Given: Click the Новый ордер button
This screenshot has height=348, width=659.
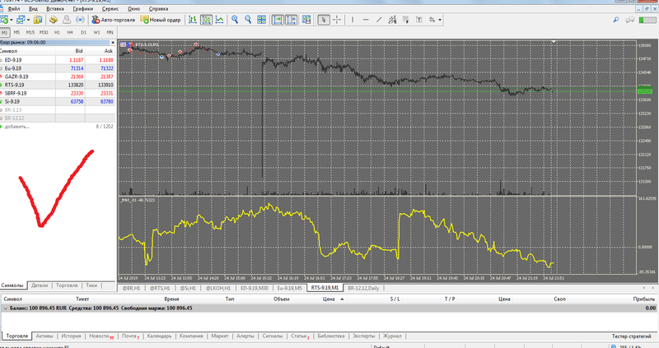Looking at the screenshot, I should (160, 20).
